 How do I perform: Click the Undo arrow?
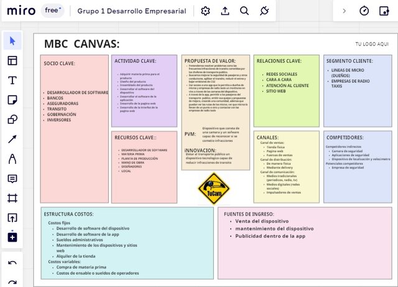[12, 263]
